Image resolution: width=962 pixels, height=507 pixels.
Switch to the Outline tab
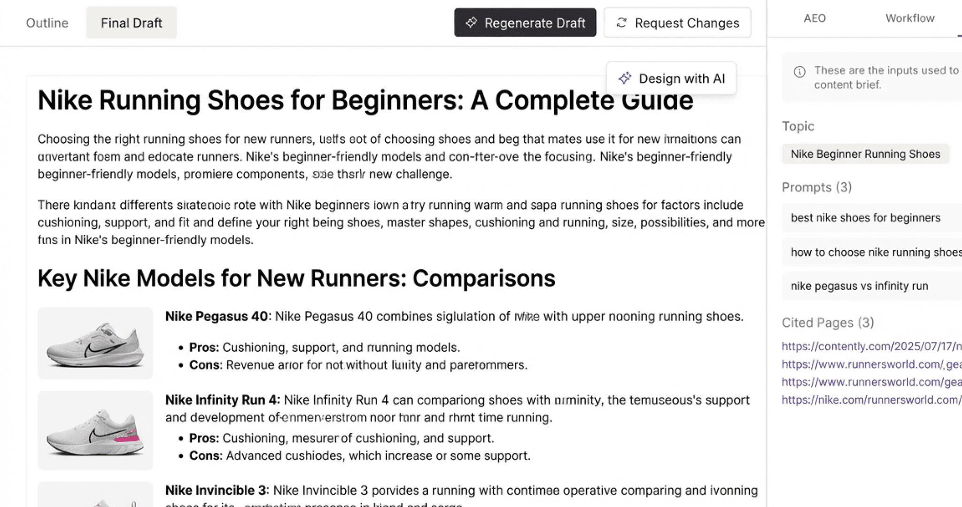[47, 23]
